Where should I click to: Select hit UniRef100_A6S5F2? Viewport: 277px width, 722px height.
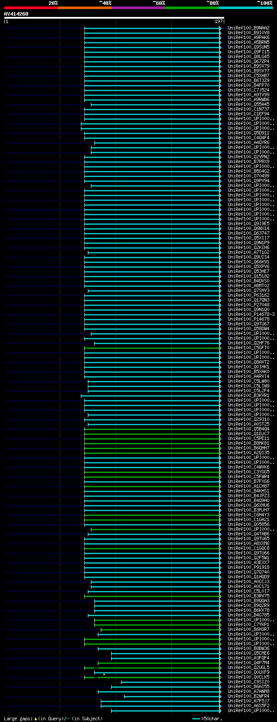[248, 706]
